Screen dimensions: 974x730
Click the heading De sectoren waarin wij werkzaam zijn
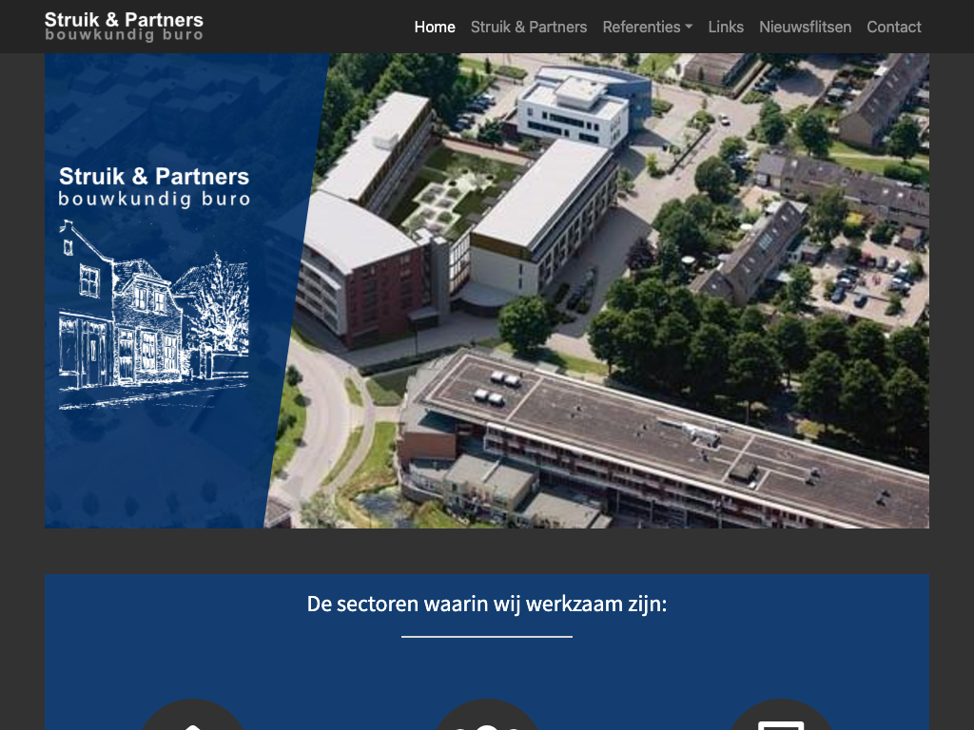point(487,604)
